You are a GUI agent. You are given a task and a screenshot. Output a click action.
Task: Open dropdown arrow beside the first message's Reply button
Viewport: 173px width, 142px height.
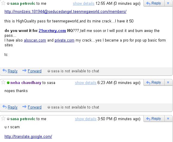coord(168,3)
